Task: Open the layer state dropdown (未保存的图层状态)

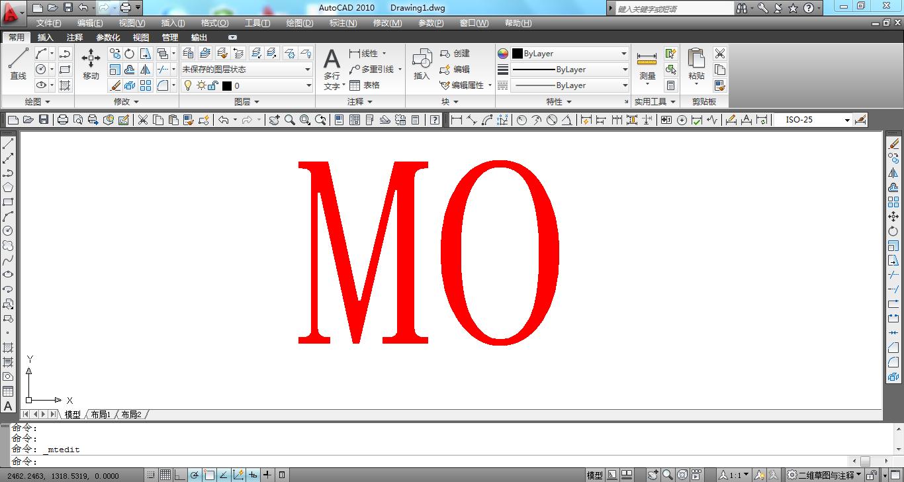Action: tap(246, 70)
